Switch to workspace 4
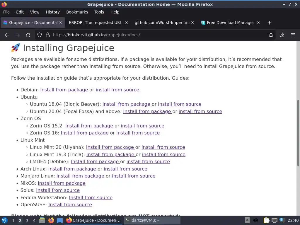 pos(34,221)
